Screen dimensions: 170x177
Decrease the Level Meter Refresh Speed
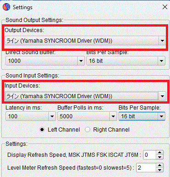click(x=159, y=170)
